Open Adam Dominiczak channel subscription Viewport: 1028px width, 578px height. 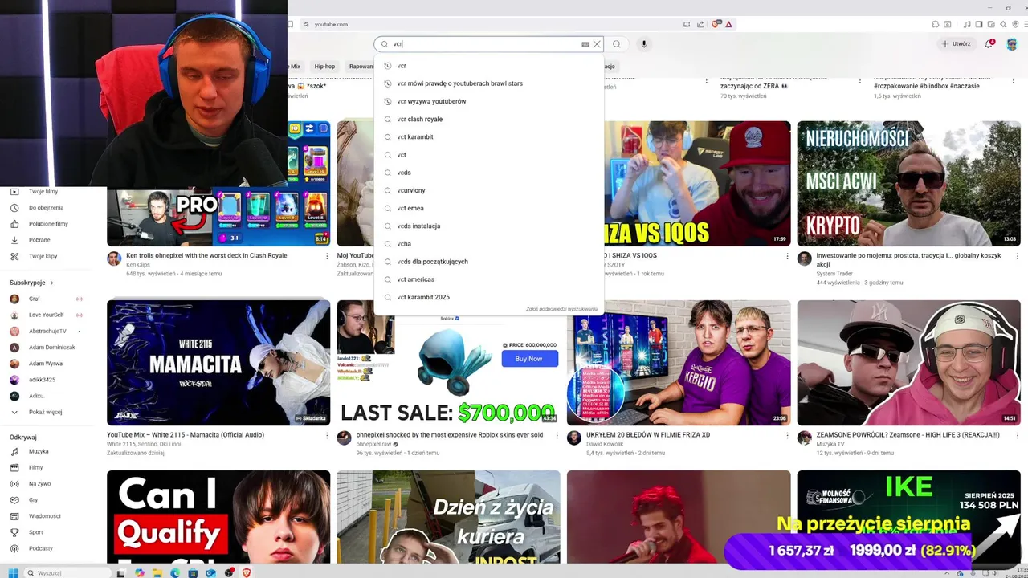[51, 348]
